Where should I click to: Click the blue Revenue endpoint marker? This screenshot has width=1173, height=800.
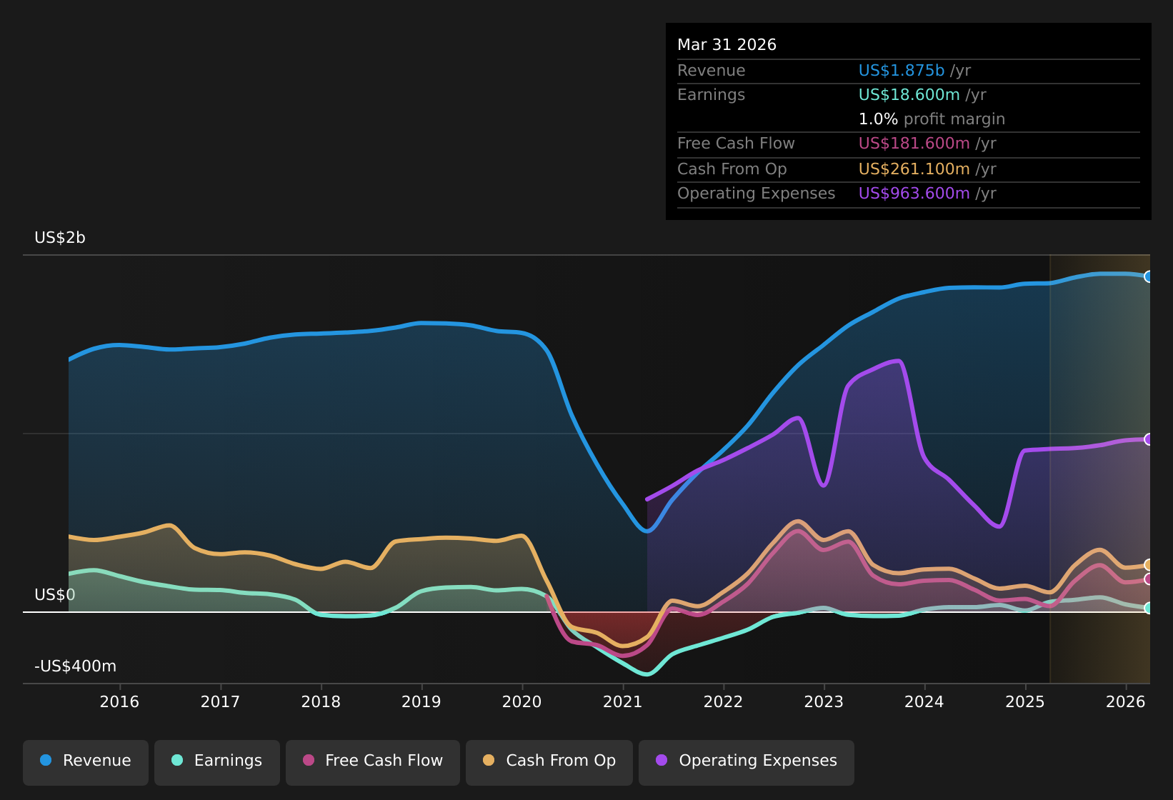[x=1149, y=276]
